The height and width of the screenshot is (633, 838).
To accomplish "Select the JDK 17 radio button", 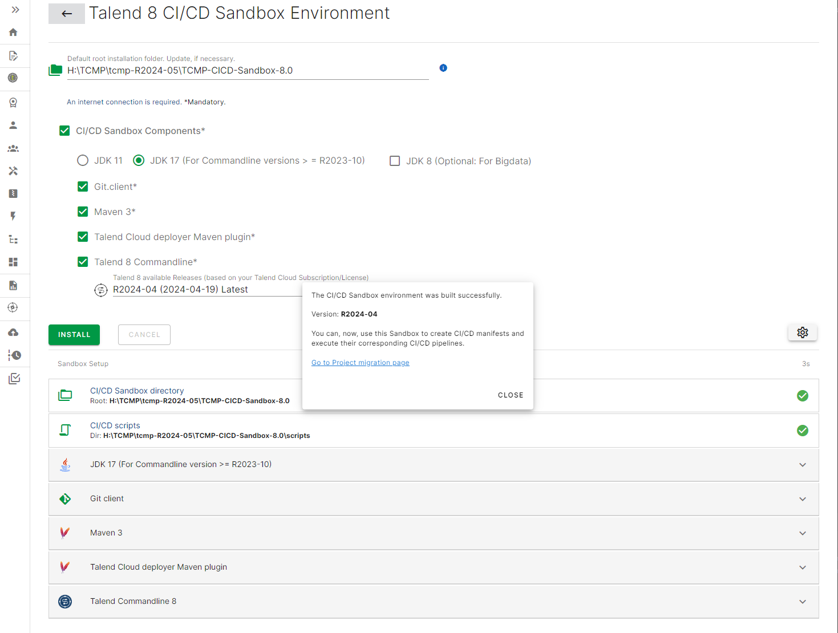I will coord(139,160).
